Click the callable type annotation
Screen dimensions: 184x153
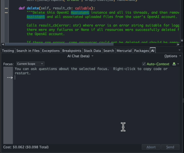pyautogui.click(x=83, y=8)
